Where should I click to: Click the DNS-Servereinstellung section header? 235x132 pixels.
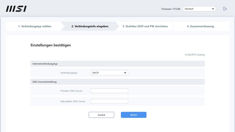45,82
